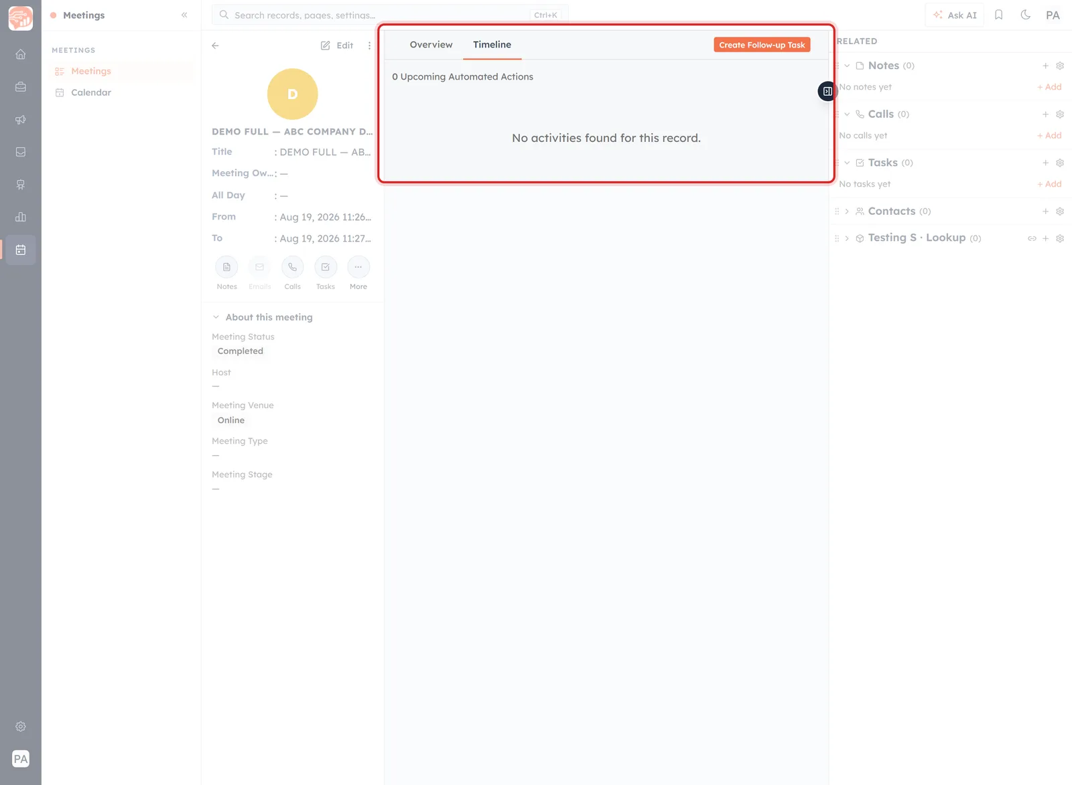Expand the Testing S Lookup section

click(x=847, y=238)
